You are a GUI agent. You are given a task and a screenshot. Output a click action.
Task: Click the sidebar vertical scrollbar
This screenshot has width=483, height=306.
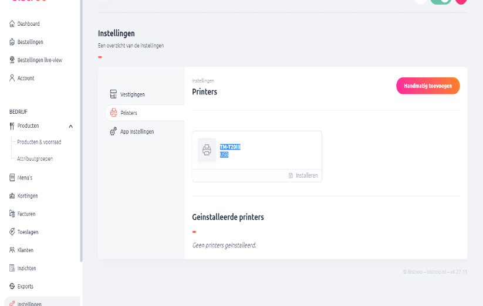coord(82,147)
